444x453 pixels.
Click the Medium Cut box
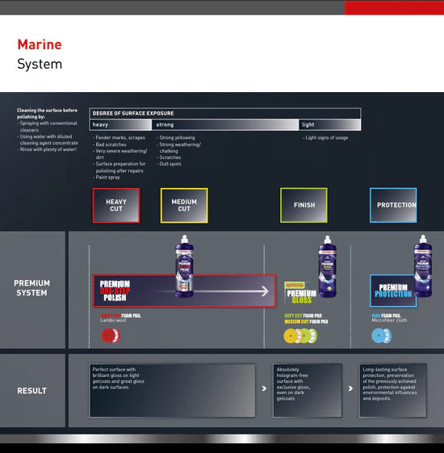184,205
